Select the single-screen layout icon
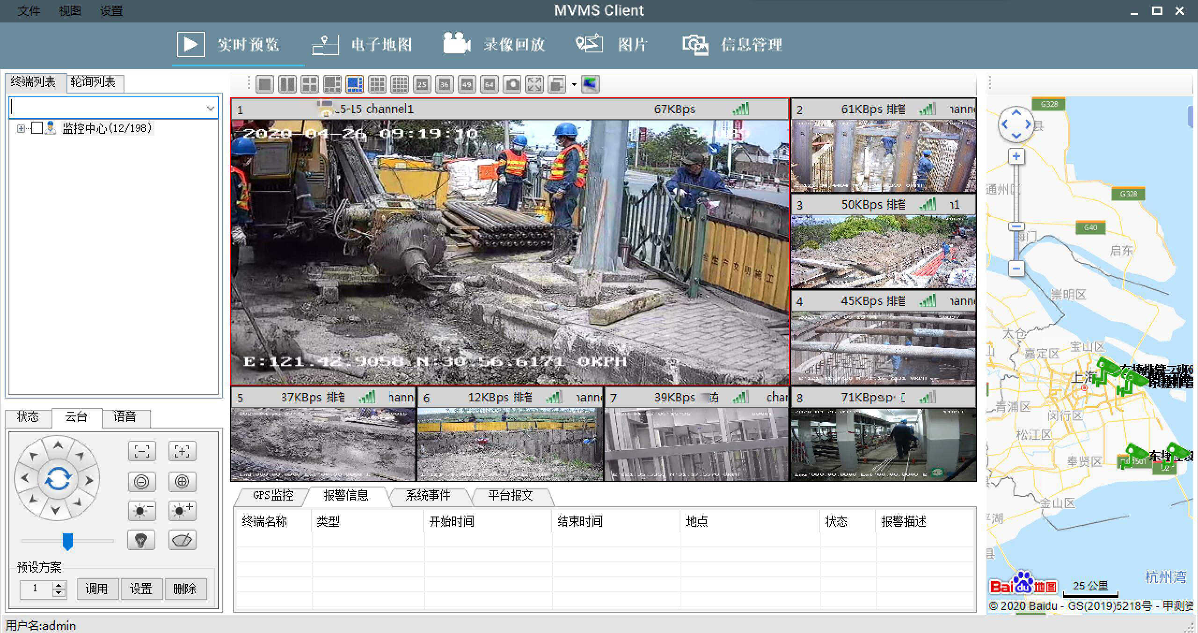The width and height of the screenshot is (1198, 633). tap(264, 85)
